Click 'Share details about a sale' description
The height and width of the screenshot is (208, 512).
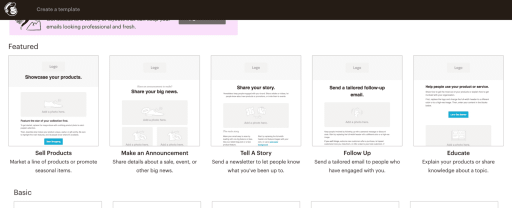[155, 166]
